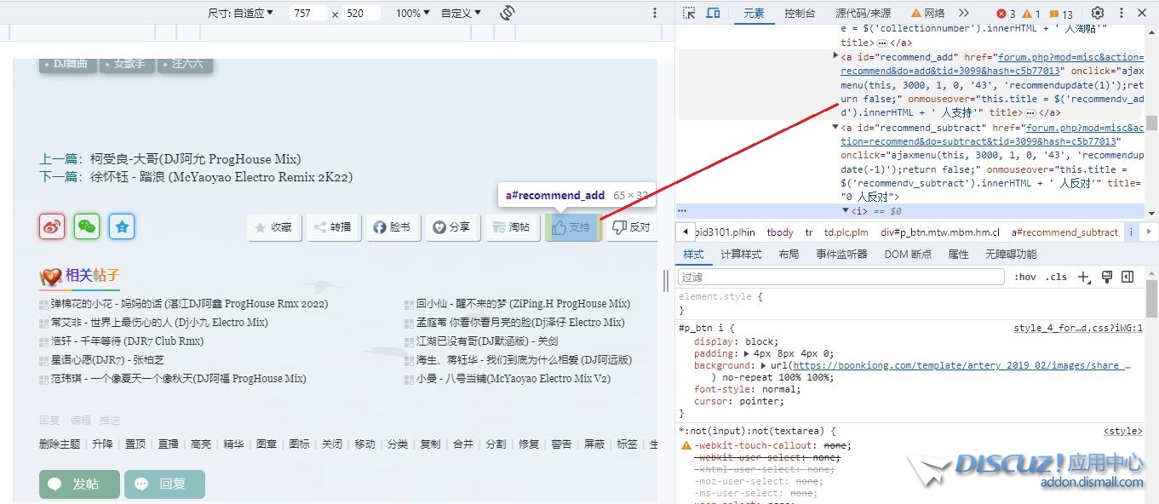This screenshot has height=504, width=1159.
Task: Toggle the device toolbar icon
Action: [x=713, y=13]
